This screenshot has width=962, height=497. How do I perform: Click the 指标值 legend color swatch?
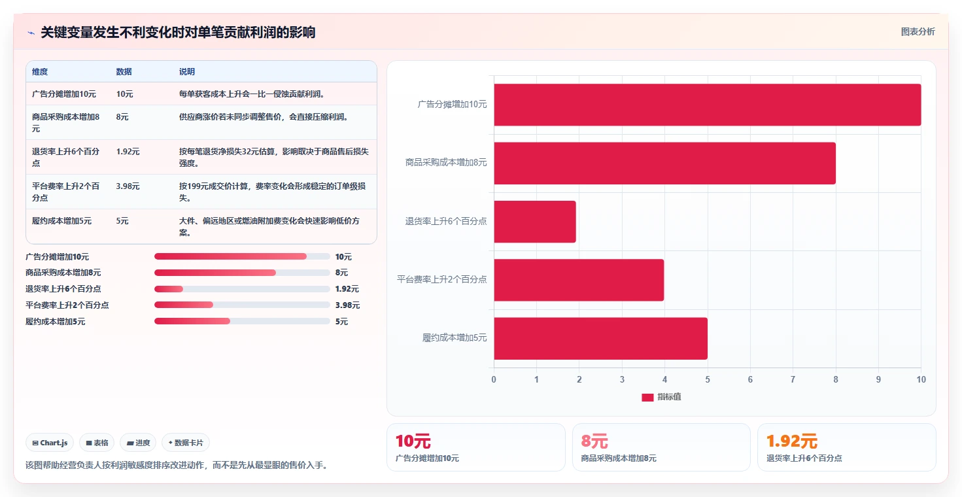tap(647, 397)
